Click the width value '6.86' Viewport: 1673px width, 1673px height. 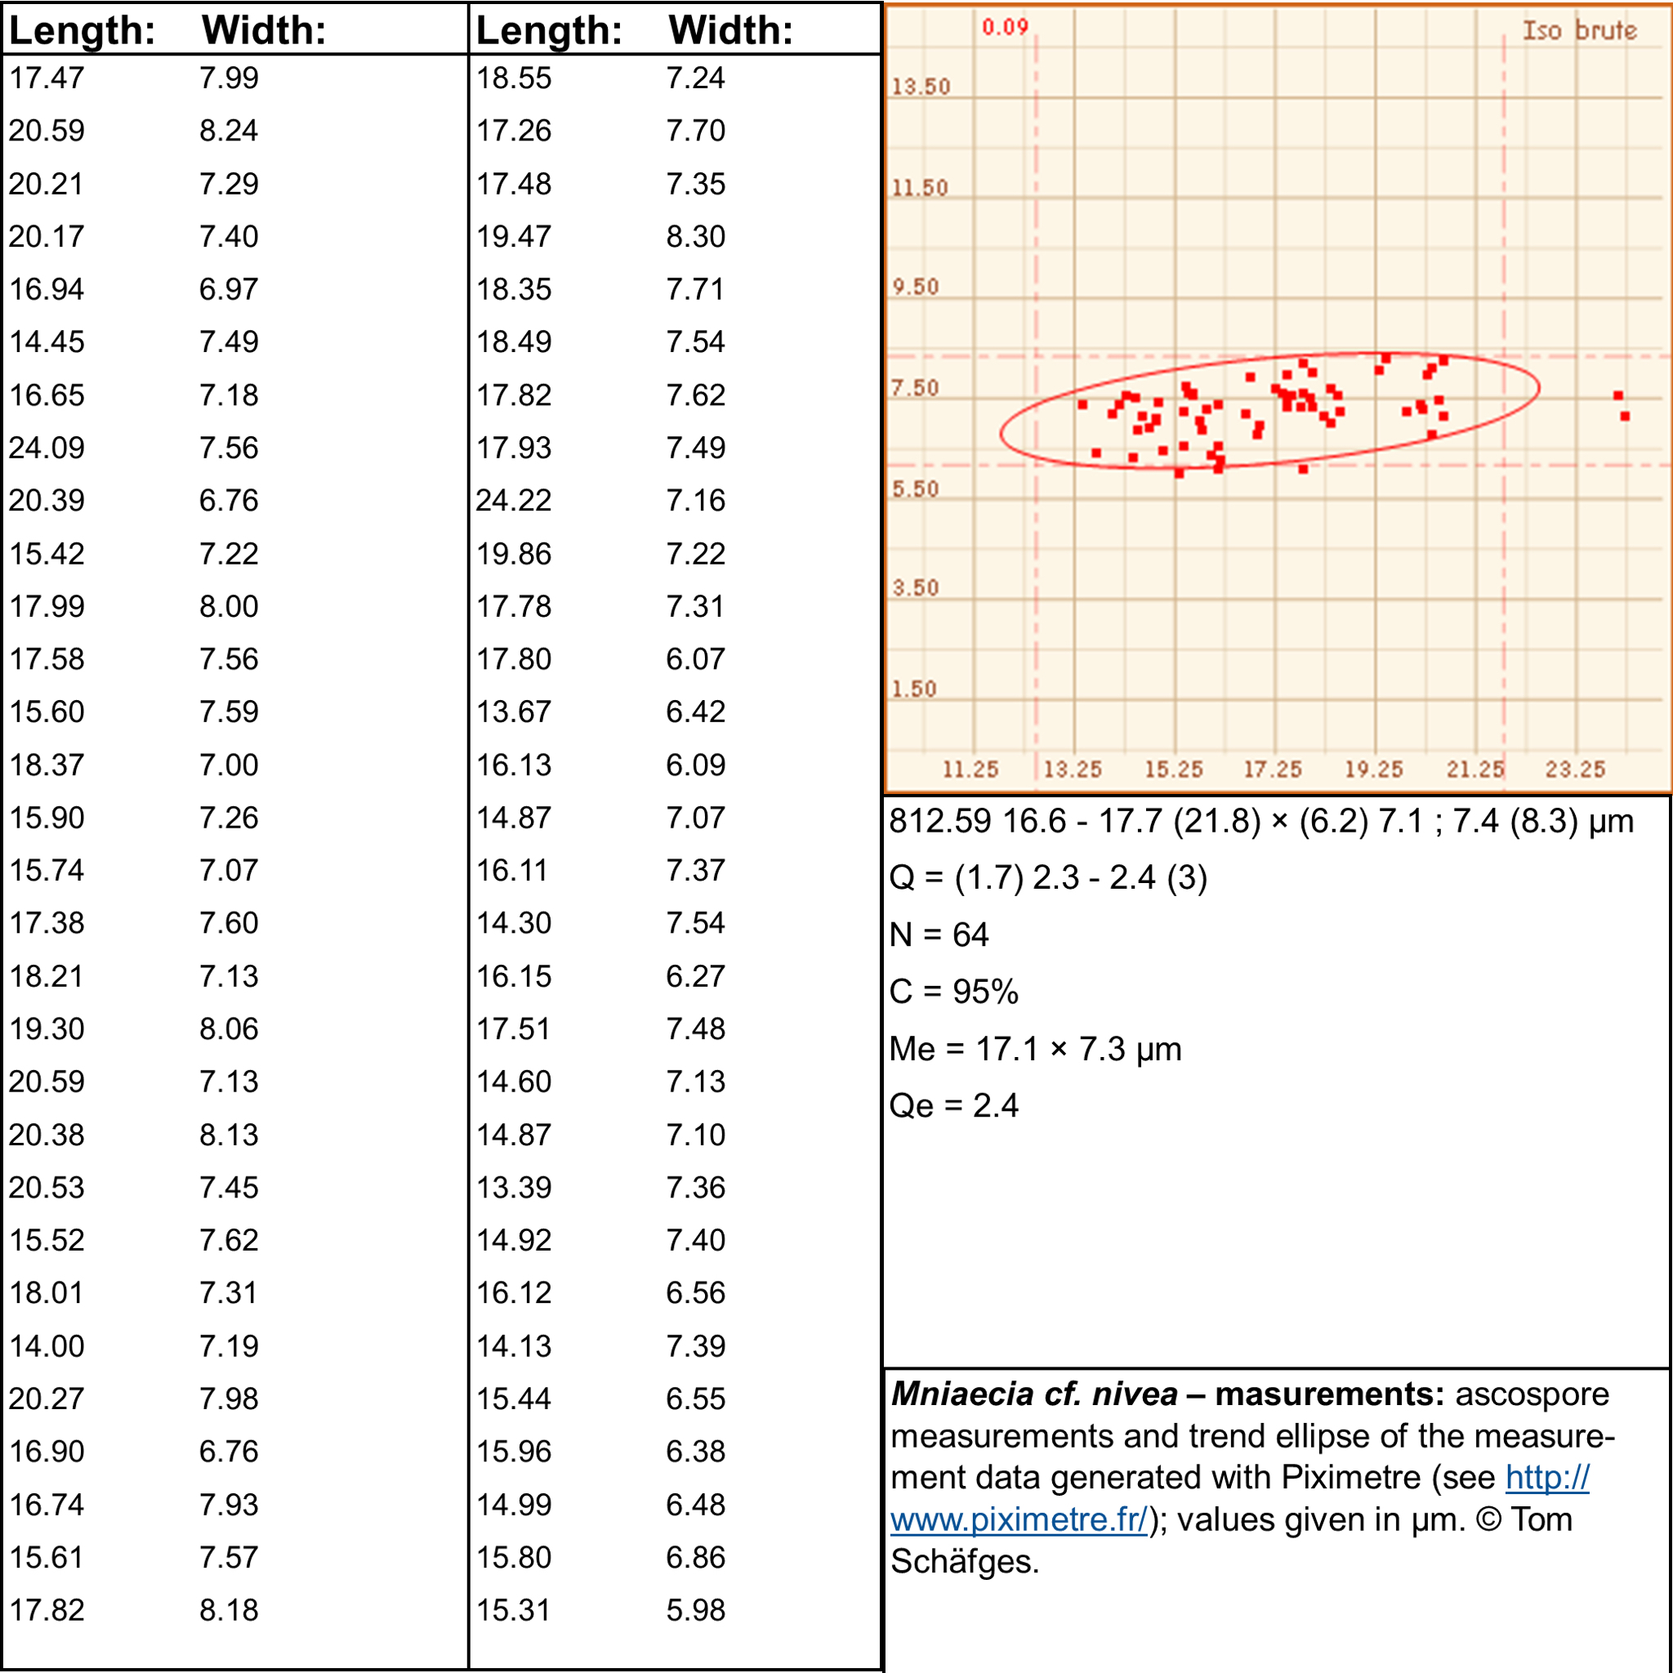click(x=695, y=1558)
